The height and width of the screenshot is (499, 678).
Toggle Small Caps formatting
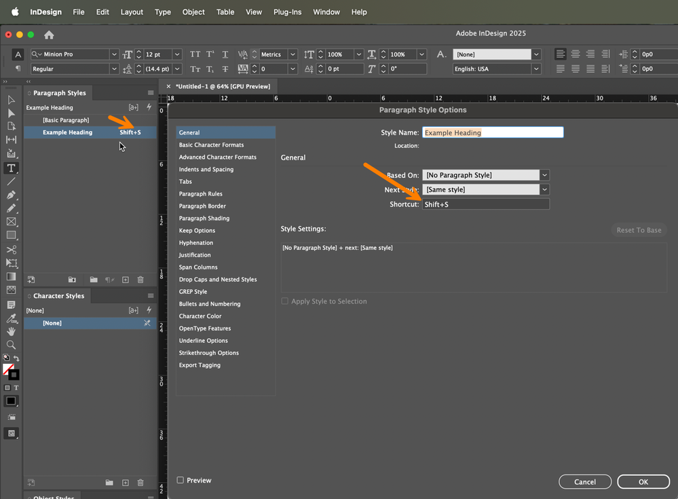[195, 69]
